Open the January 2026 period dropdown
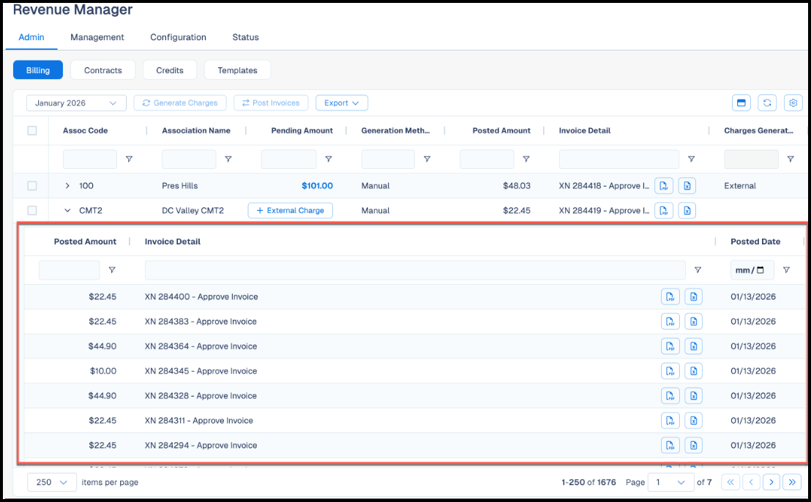This screenshot has height=502, width=811. tap(76, 103)
